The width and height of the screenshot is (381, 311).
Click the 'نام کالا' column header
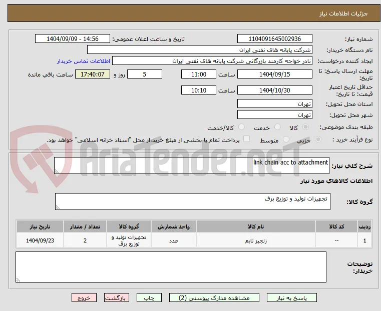point(256,226)
